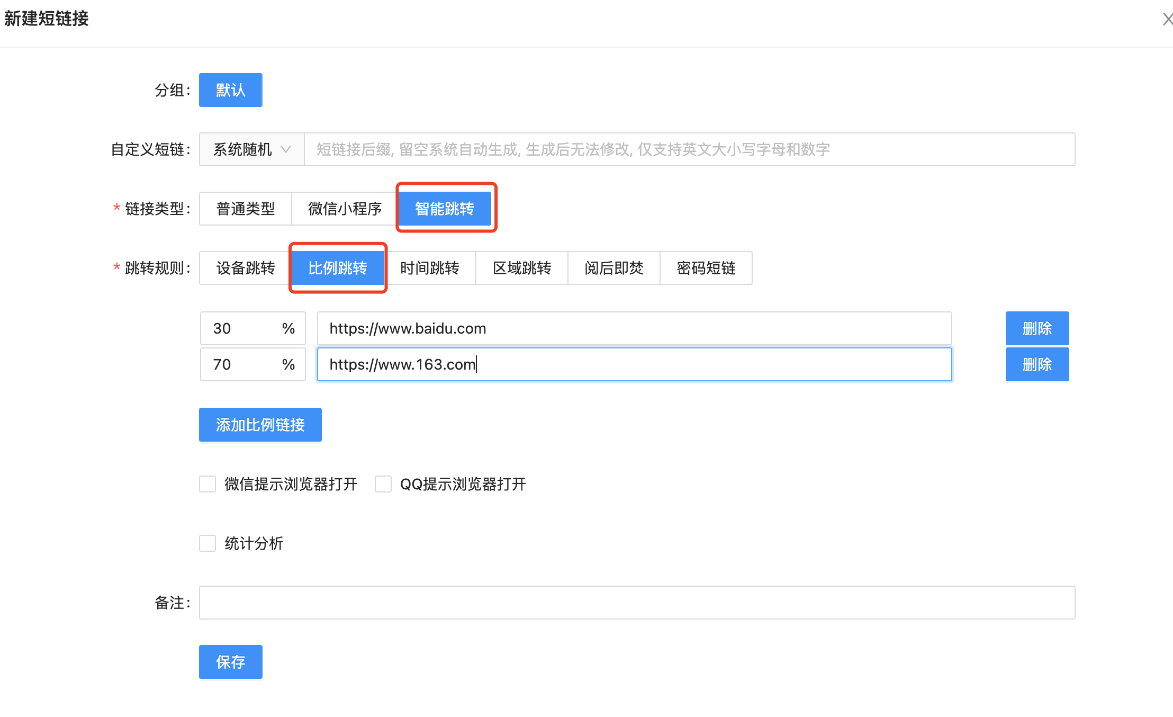Image resolution: width=1173 pixels, height=717 pixels.
Task: Tick the 统计分析 checkbox
Action: tap(207, 543)
